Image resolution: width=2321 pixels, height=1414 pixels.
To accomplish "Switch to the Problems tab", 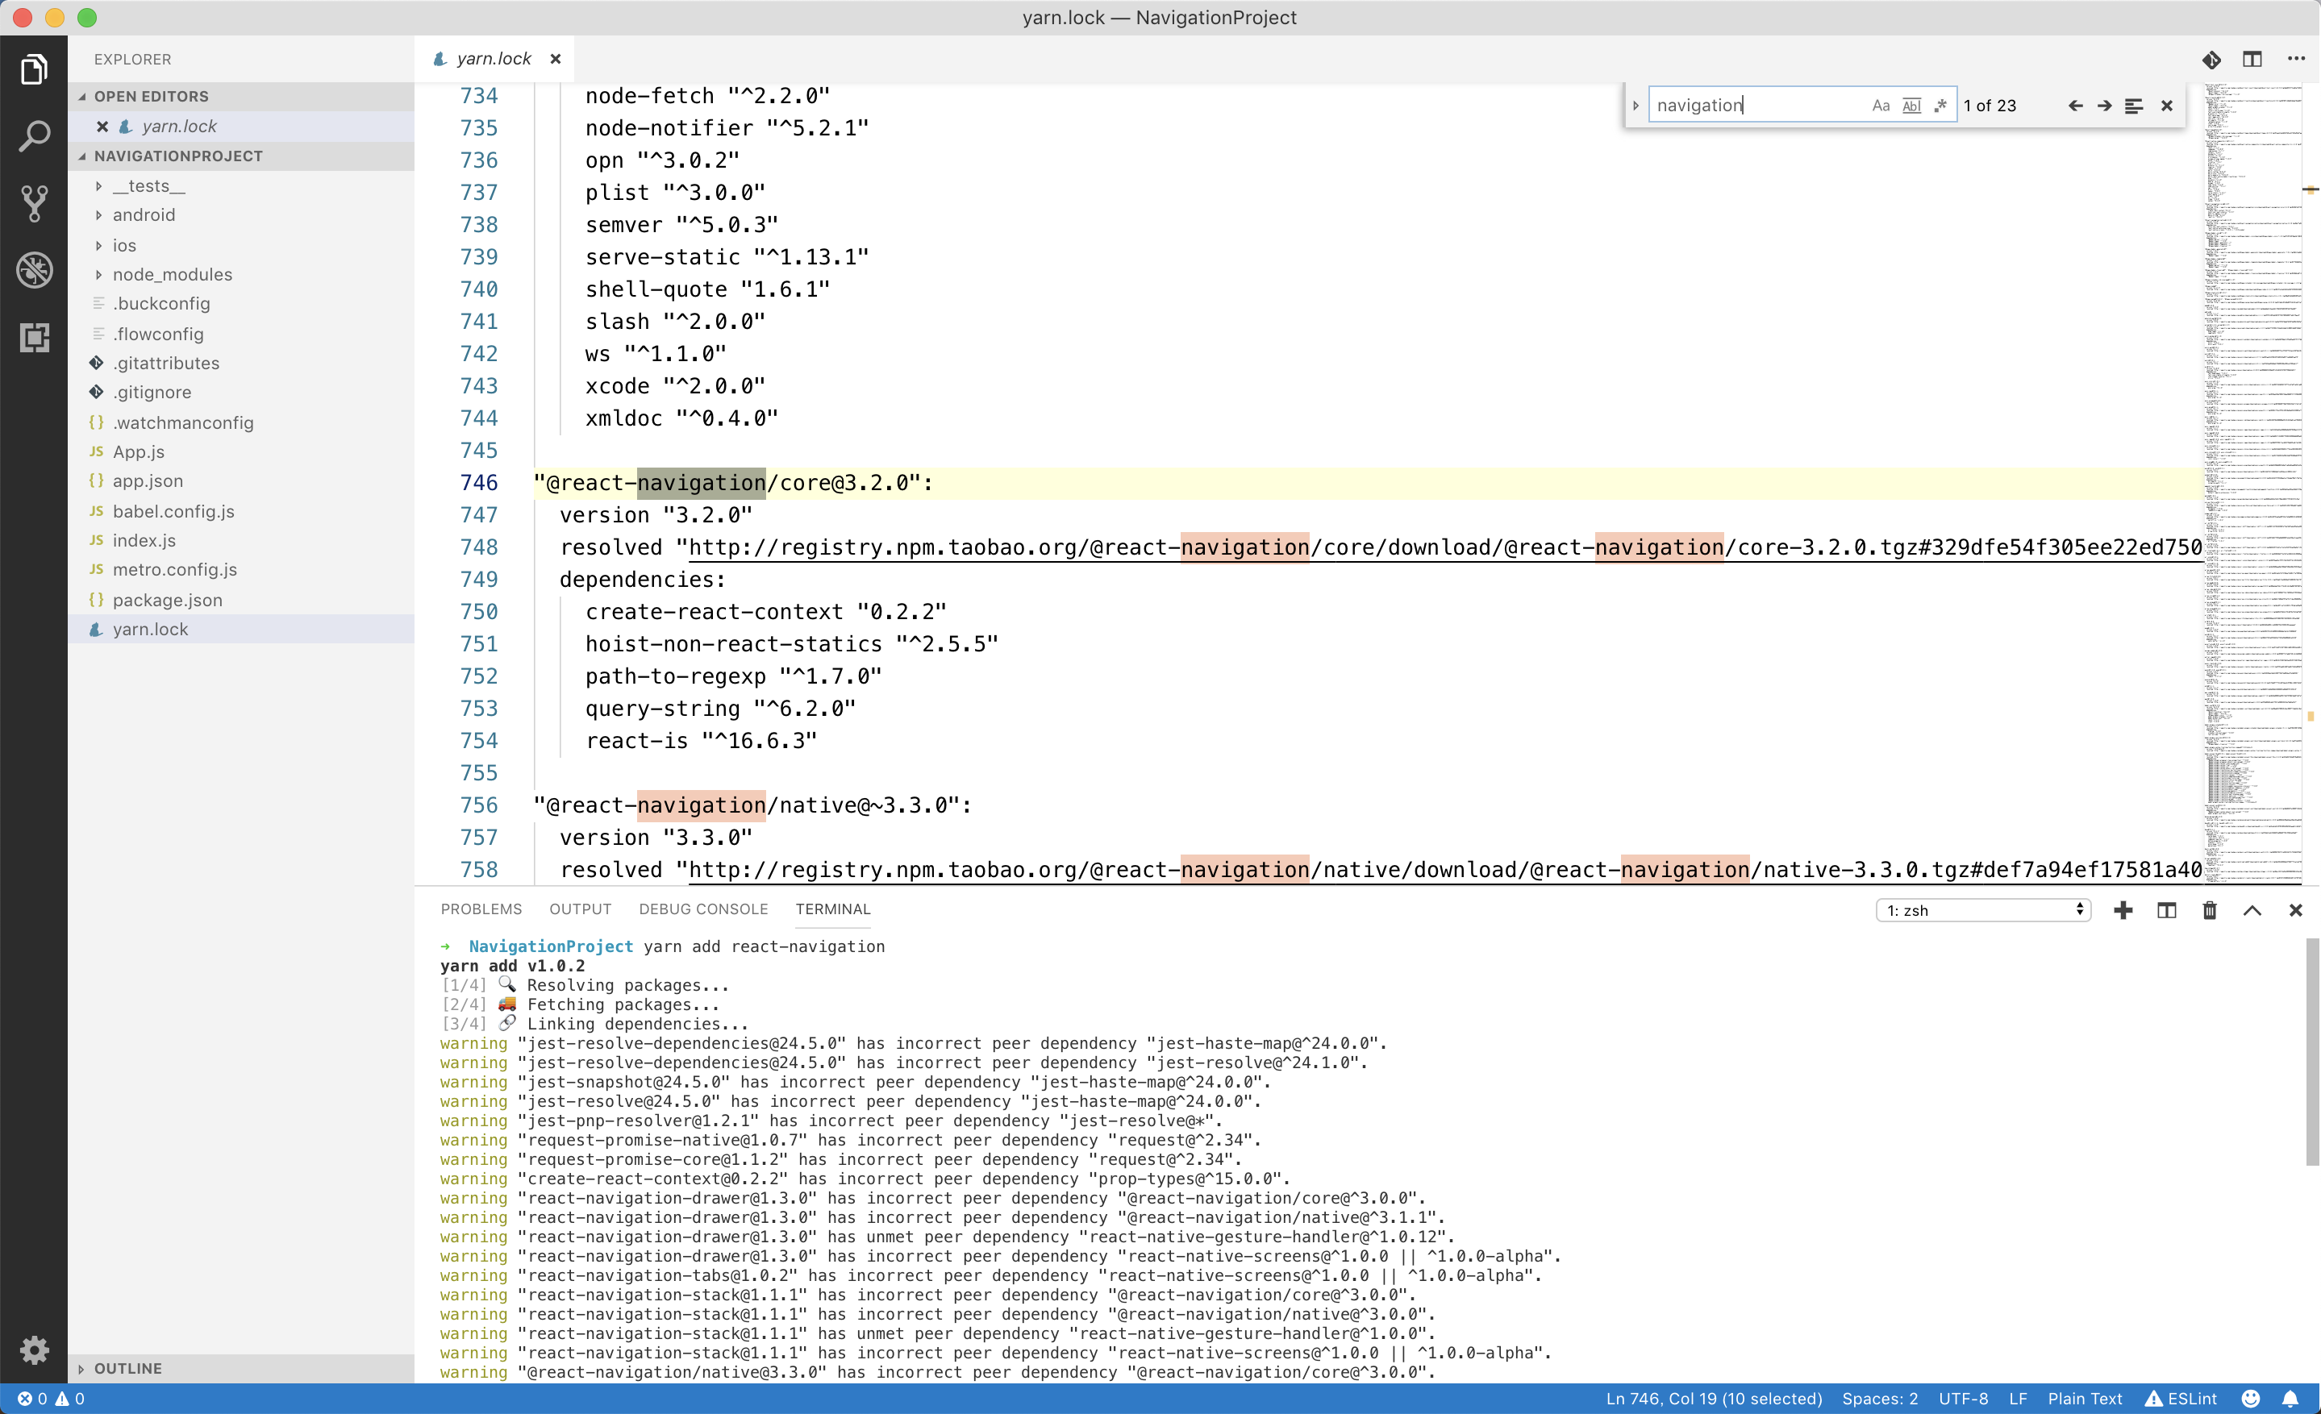I will tap(481, 909).
